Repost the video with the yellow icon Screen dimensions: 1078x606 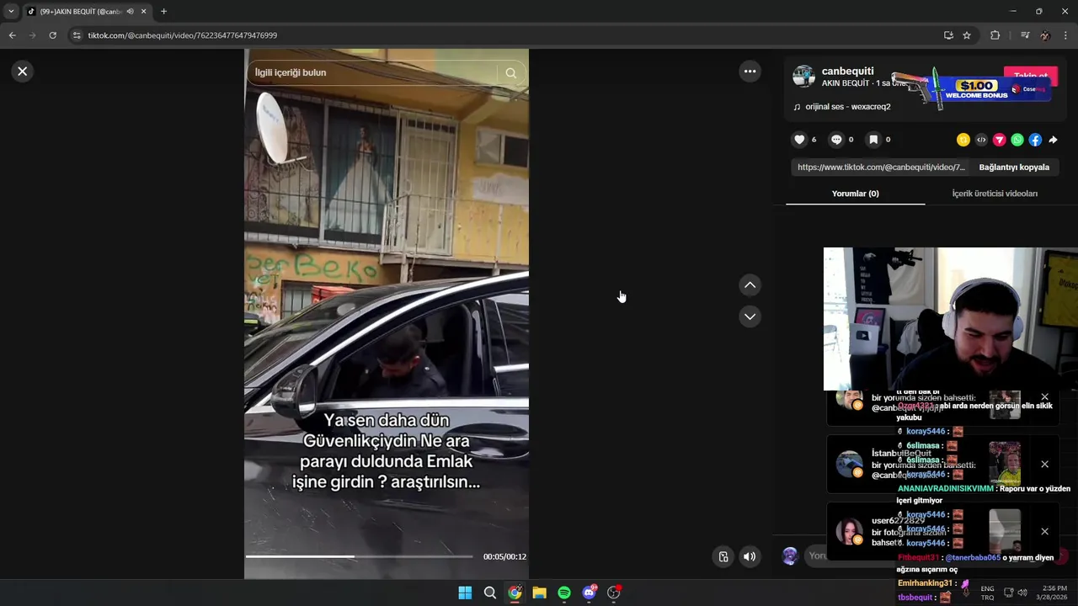pos(963,140)
